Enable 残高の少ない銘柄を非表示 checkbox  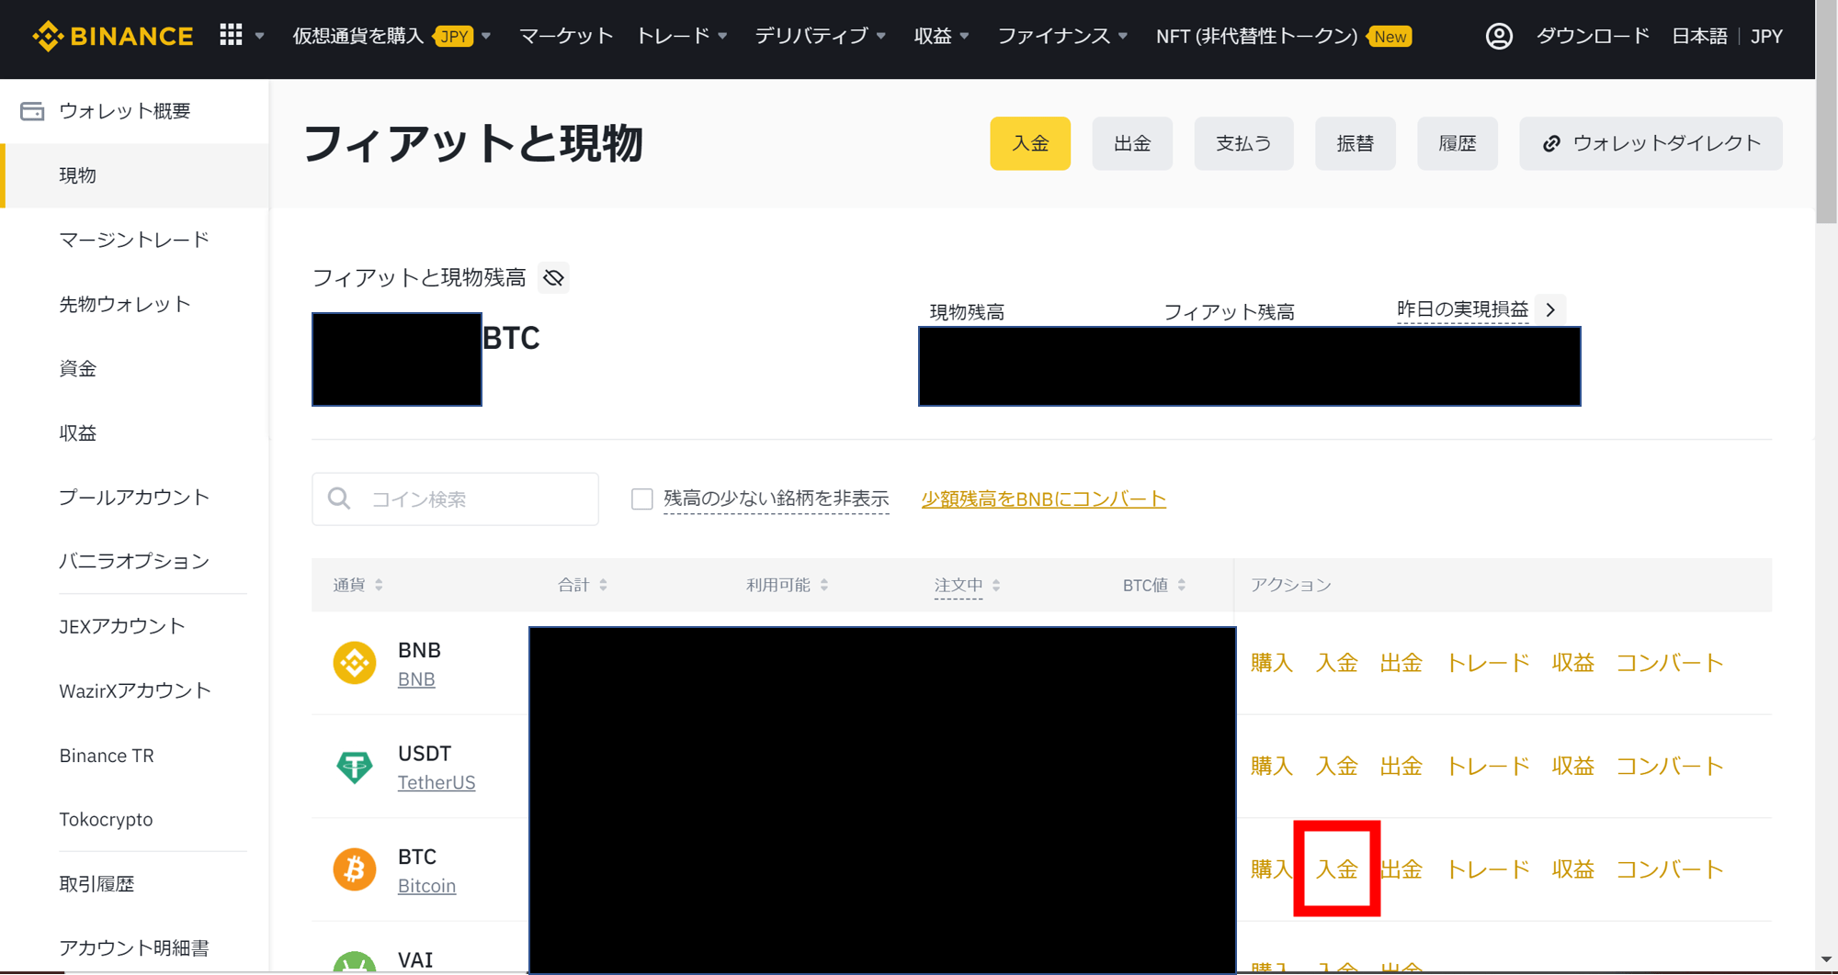[x=641, y=499]
